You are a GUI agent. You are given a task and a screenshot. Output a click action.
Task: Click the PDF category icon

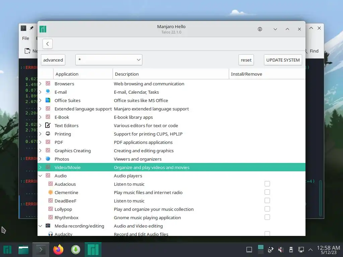point(48,142)
